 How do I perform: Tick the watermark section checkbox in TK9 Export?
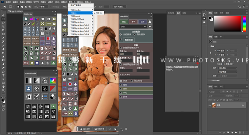[121, 93]
